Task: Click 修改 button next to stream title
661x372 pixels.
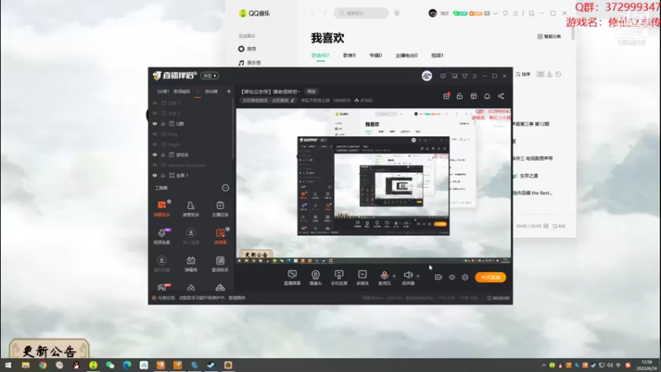Action: coord(311,92)
